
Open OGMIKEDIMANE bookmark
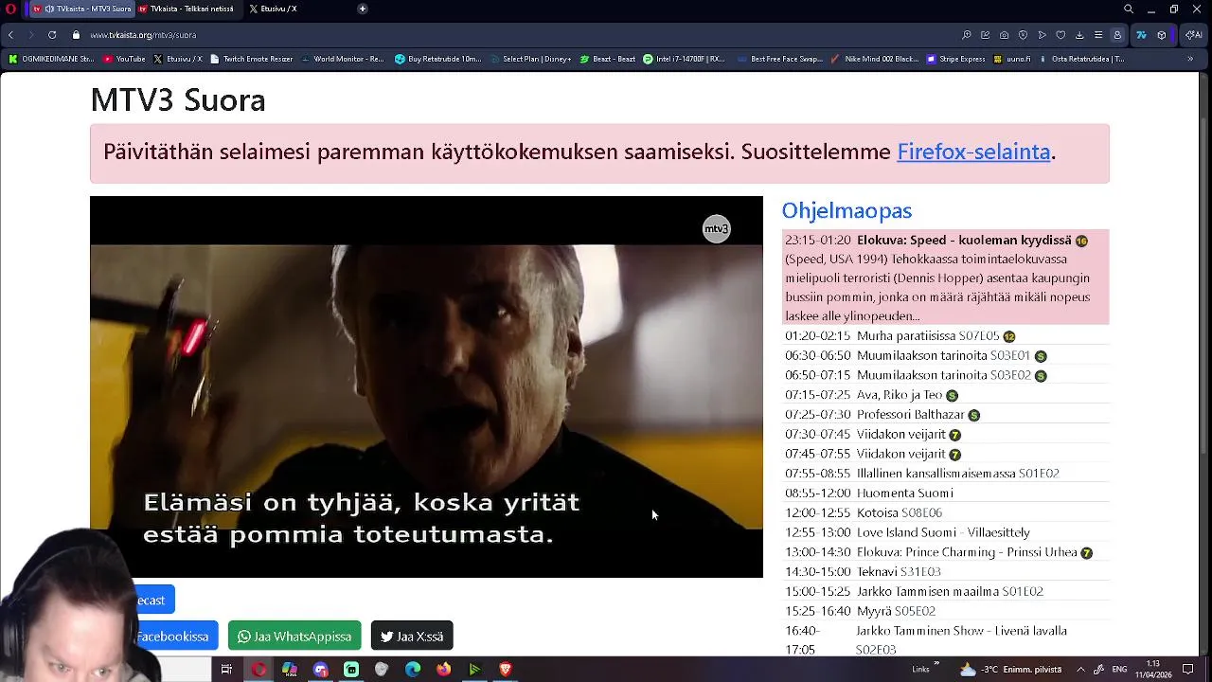tap(51, 59)
